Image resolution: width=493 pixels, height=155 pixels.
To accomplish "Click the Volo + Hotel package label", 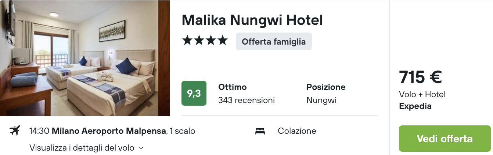I will click(x=422, y=95).
